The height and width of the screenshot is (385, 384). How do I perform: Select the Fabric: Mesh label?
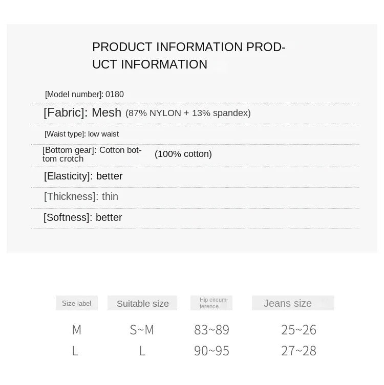tap(82, 112)
